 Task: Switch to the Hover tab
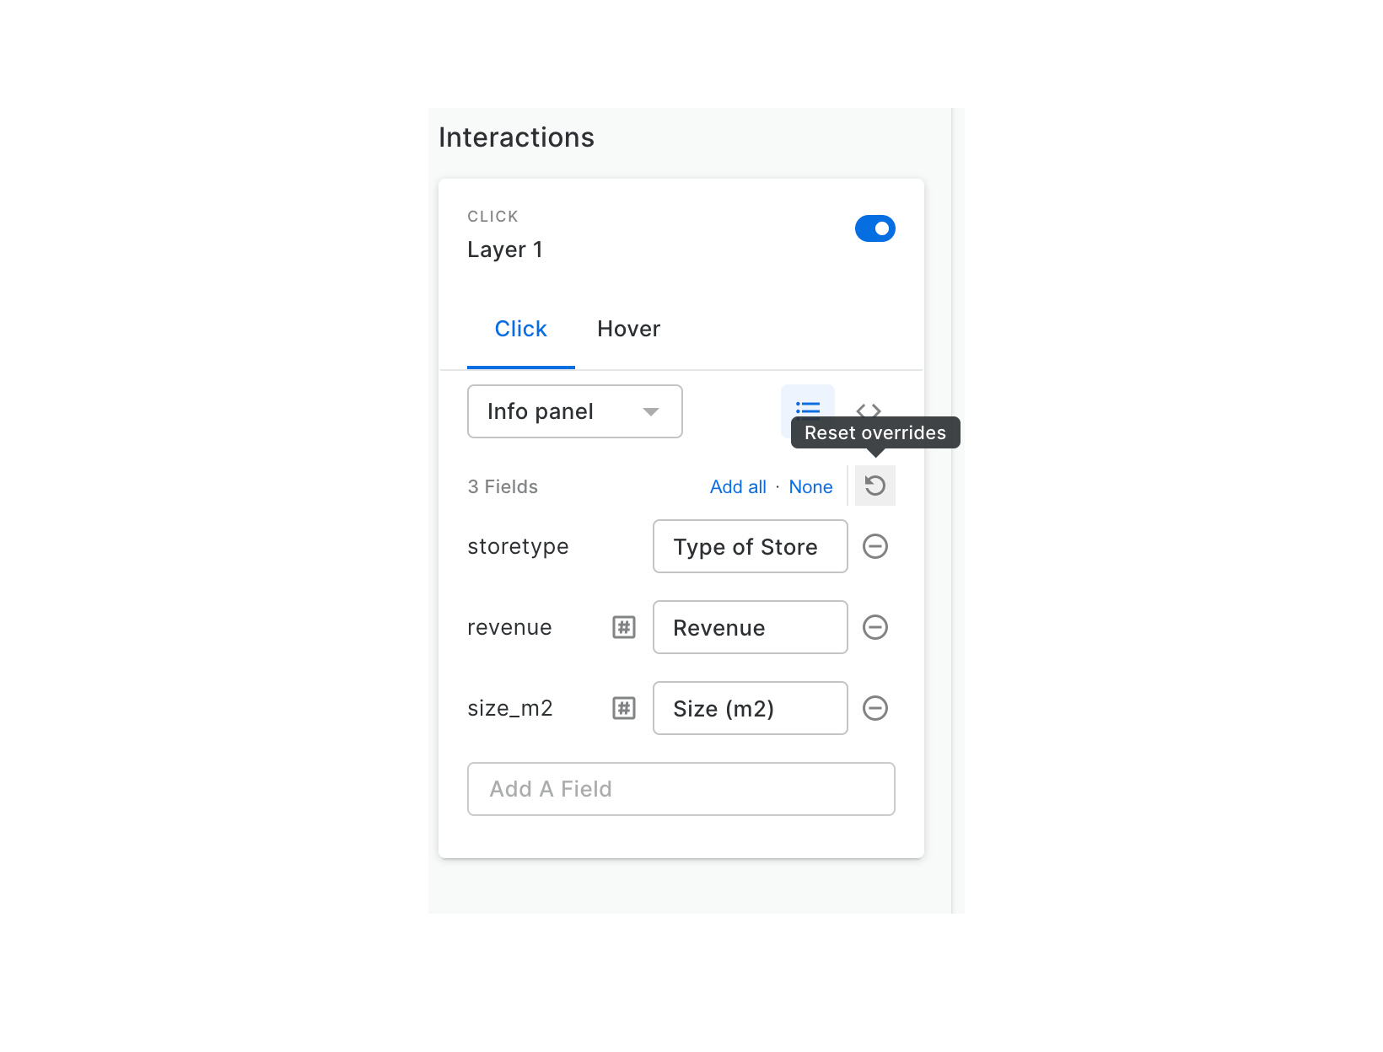(628, 329)
